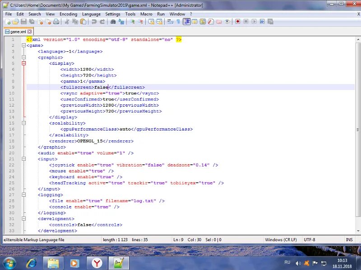Collapse the <display> block fold marker

pos(24,63)
